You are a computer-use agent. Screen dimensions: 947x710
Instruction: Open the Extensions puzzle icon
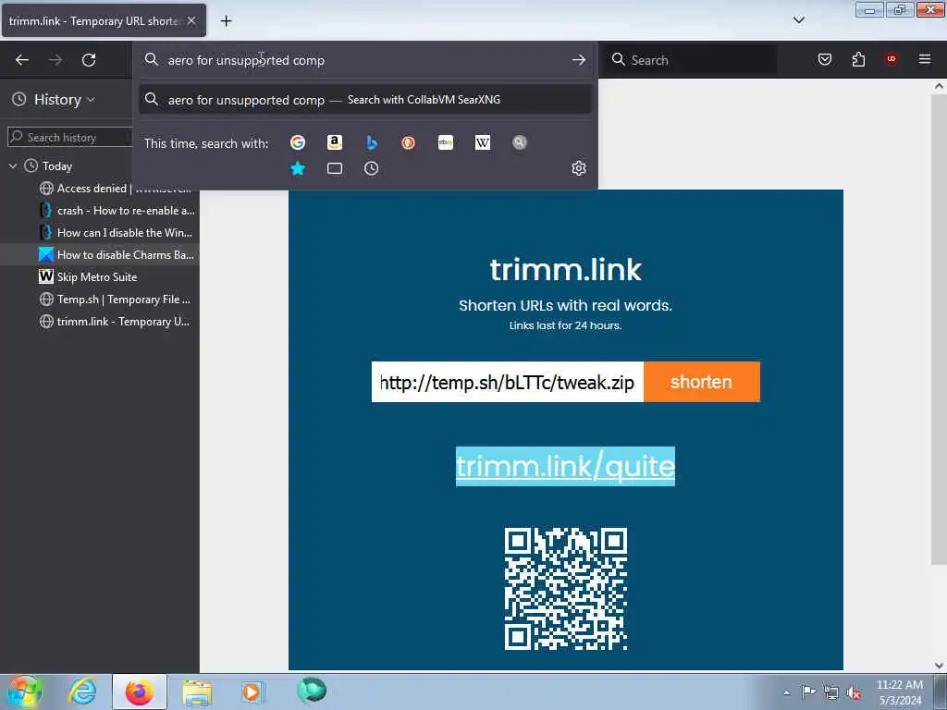click(858, 59)
